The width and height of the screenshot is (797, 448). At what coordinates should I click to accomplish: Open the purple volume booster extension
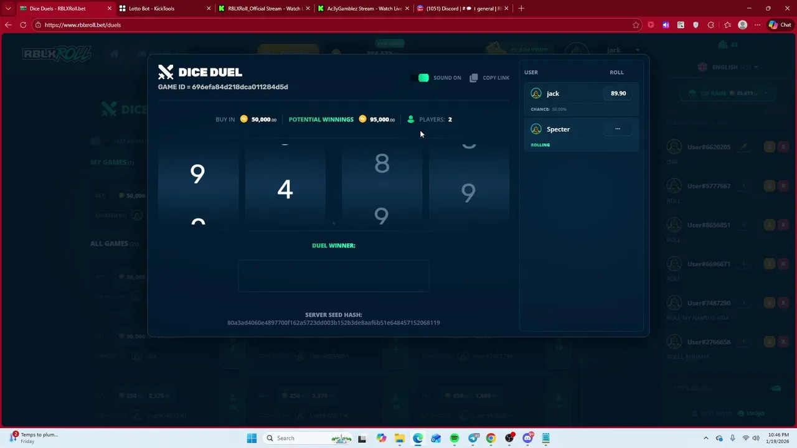pyautogui.click(x=666, y=25)
